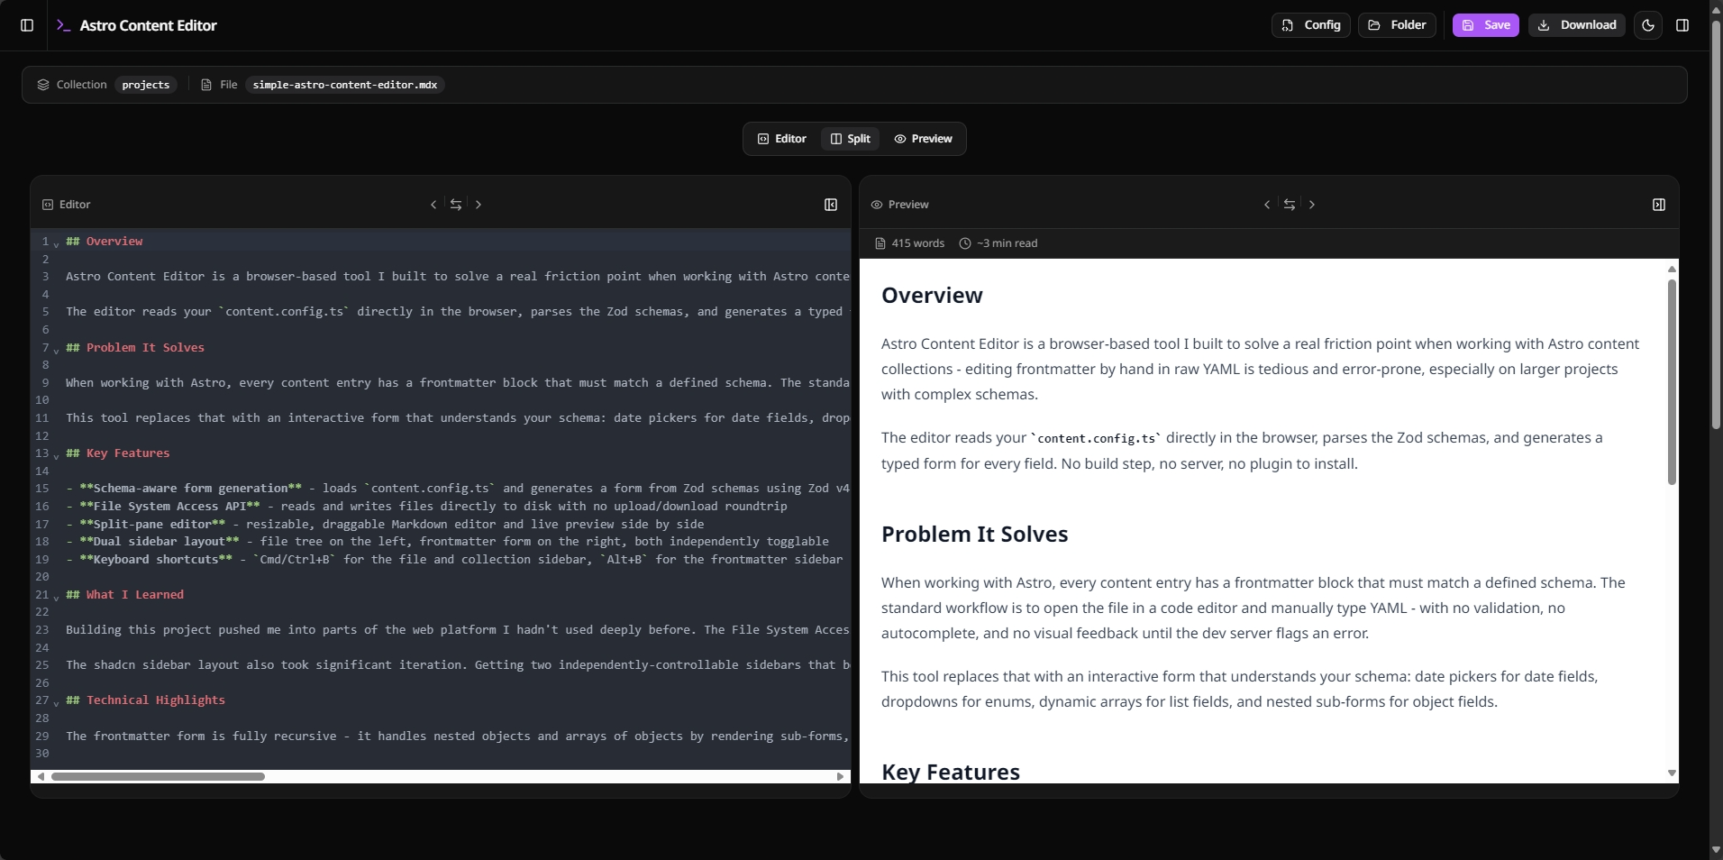
Task: Enable Split view mode
Action: pyautogui.click(x=850, y=138)
